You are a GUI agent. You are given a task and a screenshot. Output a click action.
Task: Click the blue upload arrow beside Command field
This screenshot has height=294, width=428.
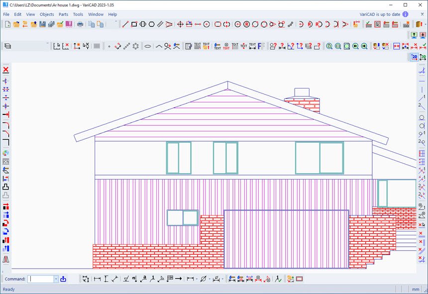point(63,279)
